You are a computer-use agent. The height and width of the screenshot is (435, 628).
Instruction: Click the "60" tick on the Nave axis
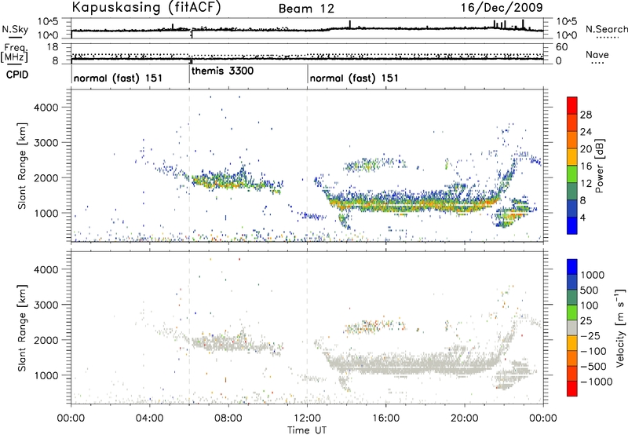[561, 47]
